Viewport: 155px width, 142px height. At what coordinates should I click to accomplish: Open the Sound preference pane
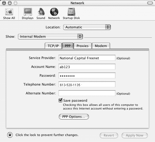click(41, 12)
